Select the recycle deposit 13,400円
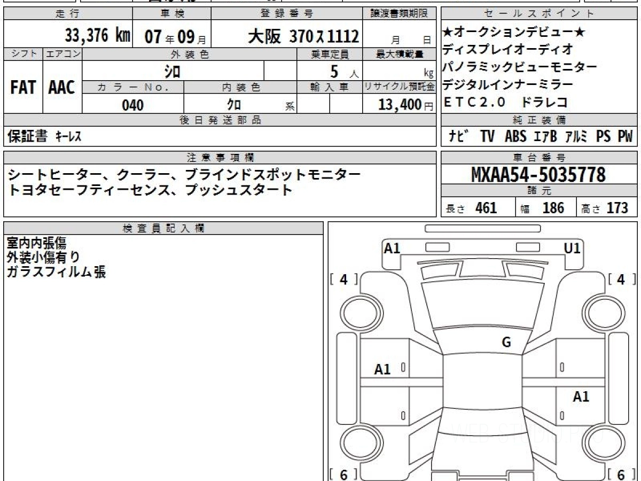The image size is (641, 481). pos(406,105)
